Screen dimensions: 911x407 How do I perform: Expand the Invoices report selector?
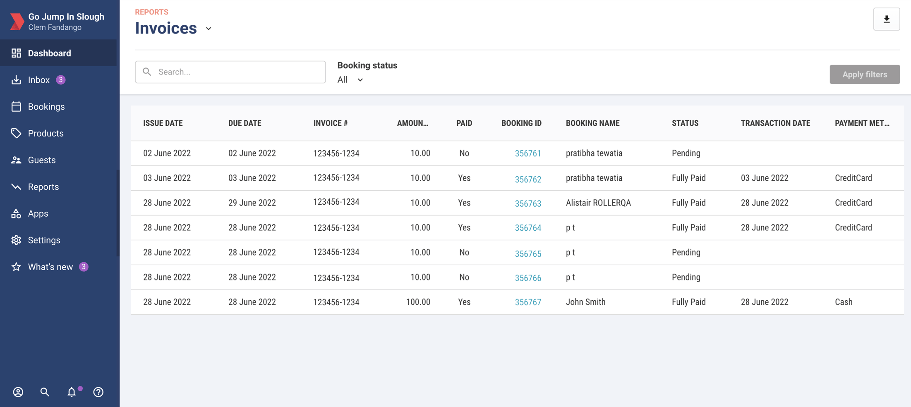208,29
